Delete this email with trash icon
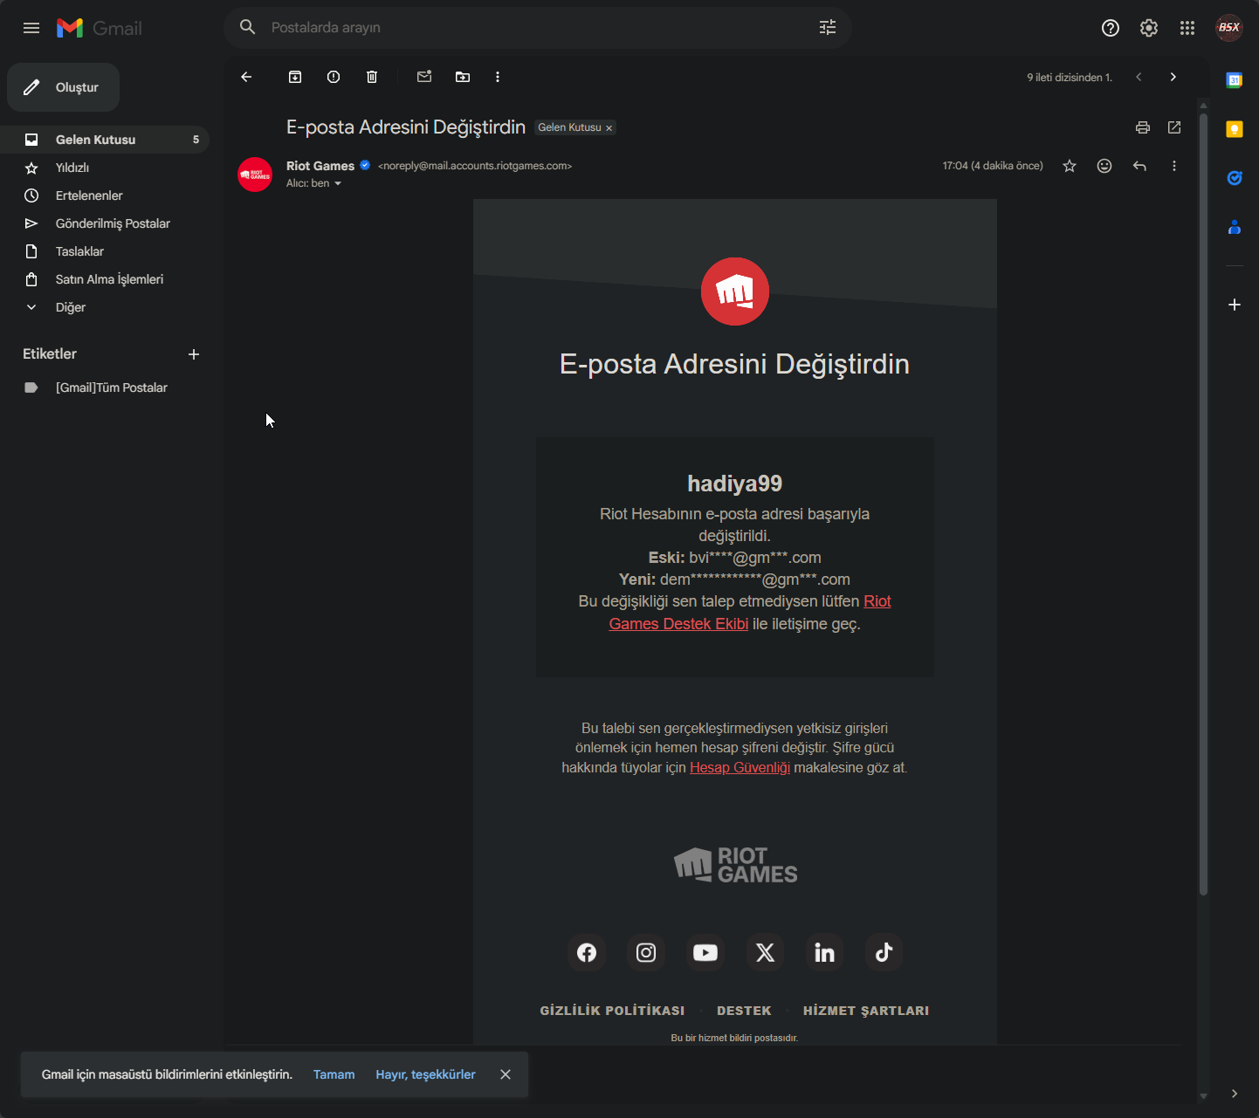Image resolution: width=1259 pixels, height=1118 pixels. (372, 77)
